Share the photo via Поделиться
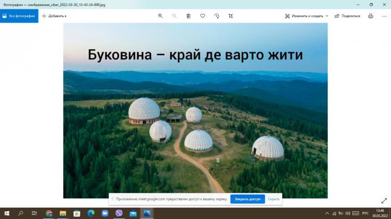The width and height of the screenshot is (391, 219). [x=348, y=16]
